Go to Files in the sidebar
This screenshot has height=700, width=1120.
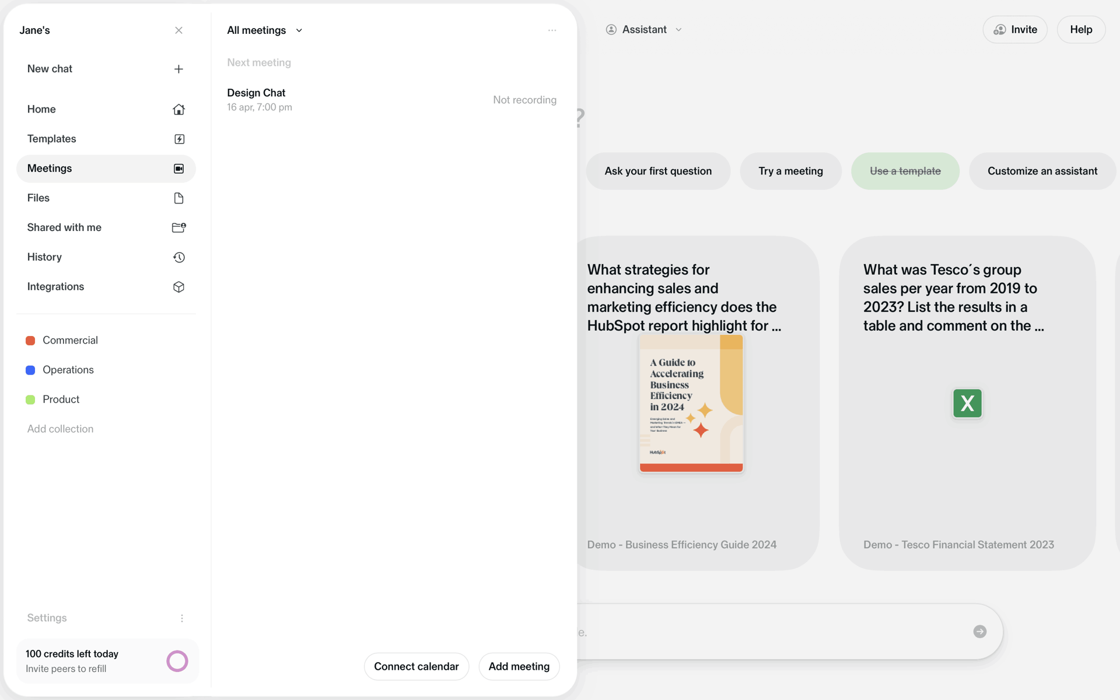[106, 198]
